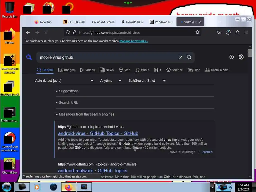Open the Endermanc... desktop icon
The image size is (256, 192).
pos(10,114)
